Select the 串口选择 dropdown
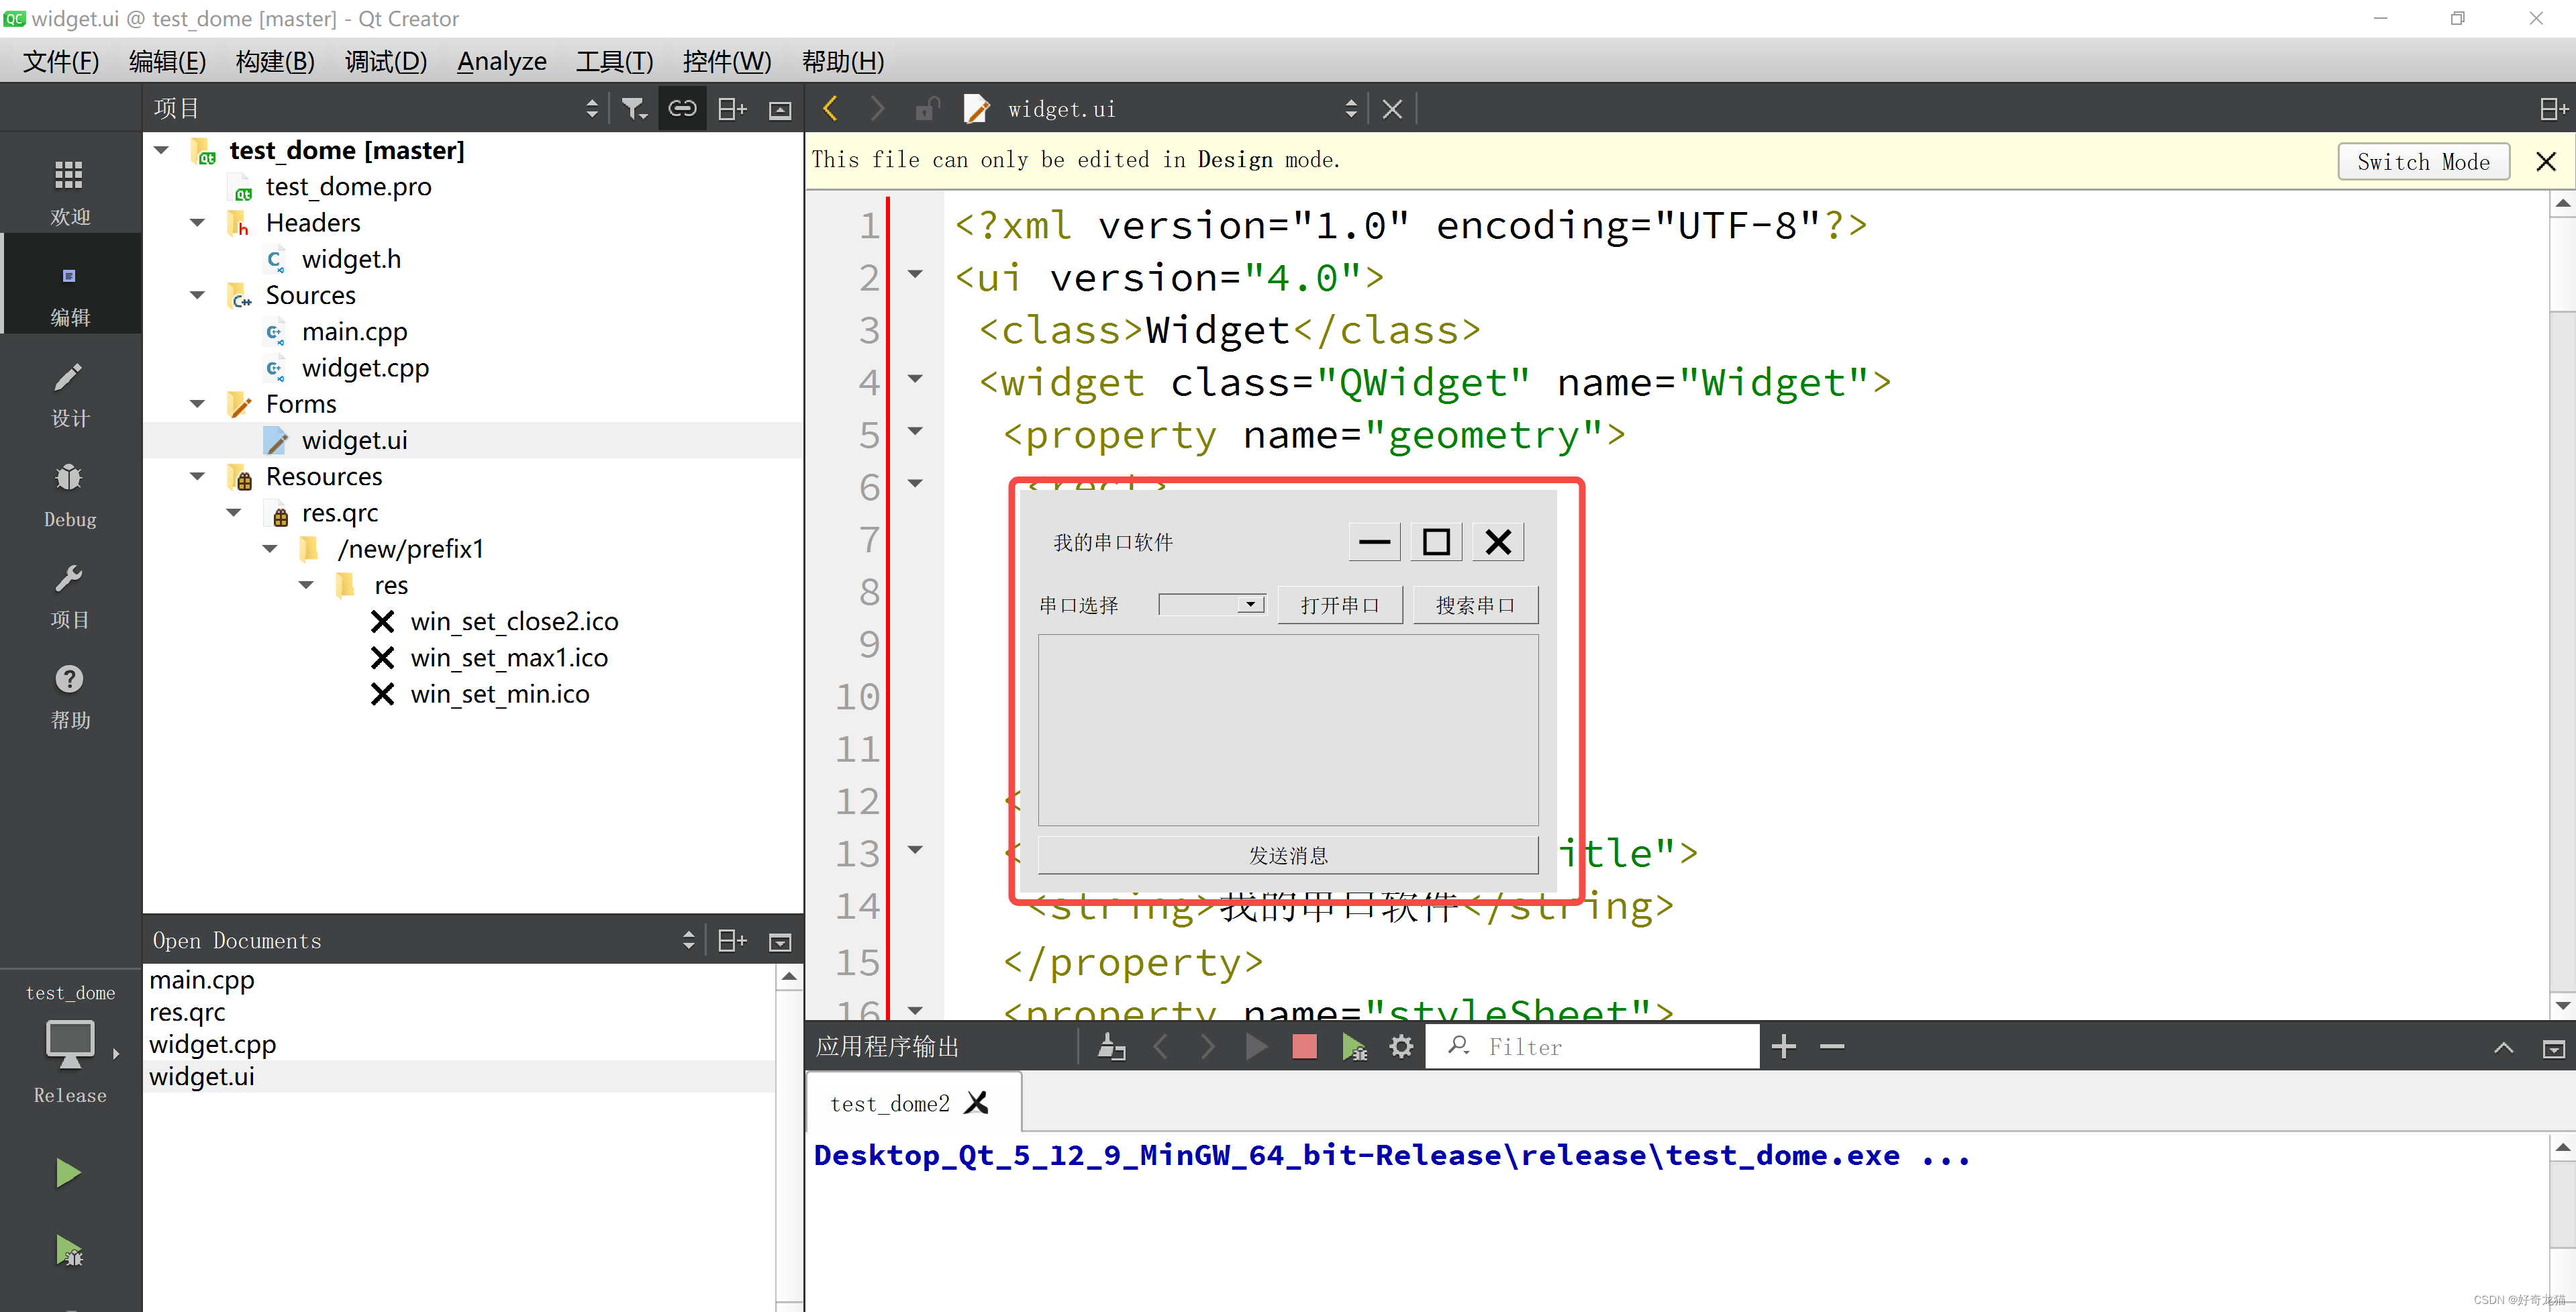 (x=1207, y=604)
